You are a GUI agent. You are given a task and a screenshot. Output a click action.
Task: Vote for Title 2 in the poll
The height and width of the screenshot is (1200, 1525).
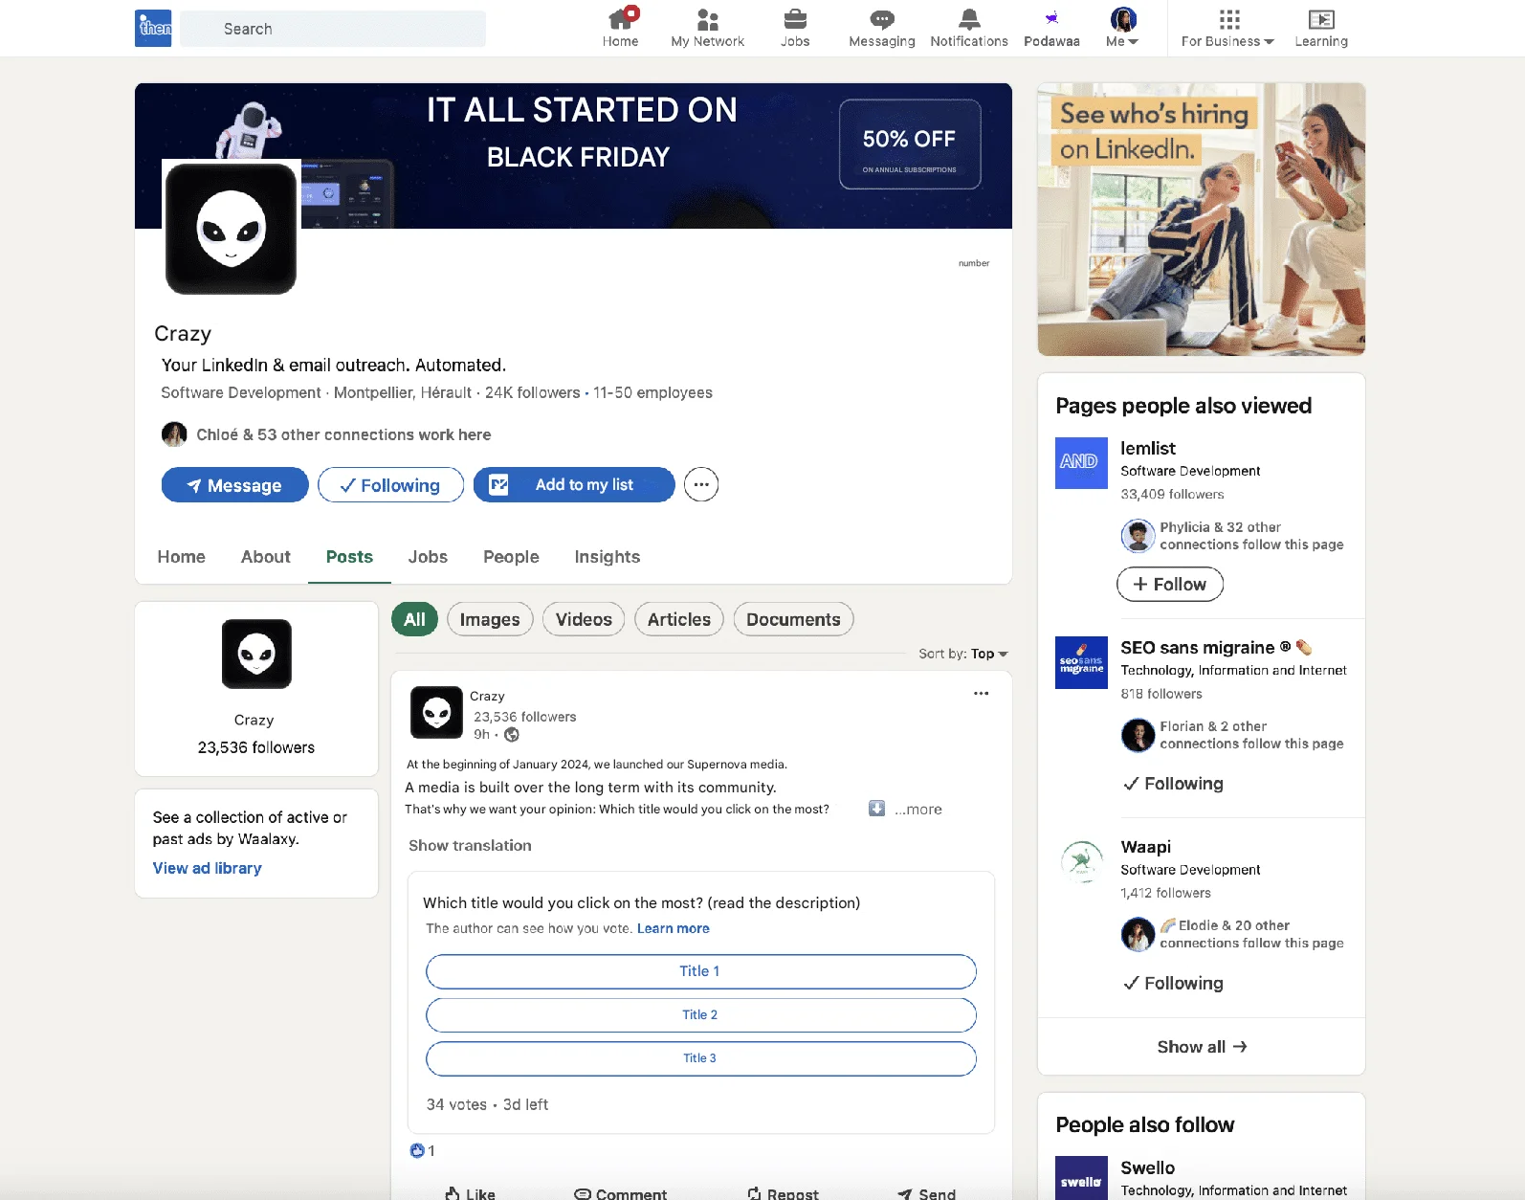pyautogui.click(x=700, y=1014)
